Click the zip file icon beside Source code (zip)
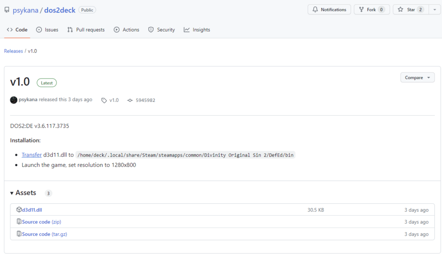 pyautogui.click(x=19, y=221)
